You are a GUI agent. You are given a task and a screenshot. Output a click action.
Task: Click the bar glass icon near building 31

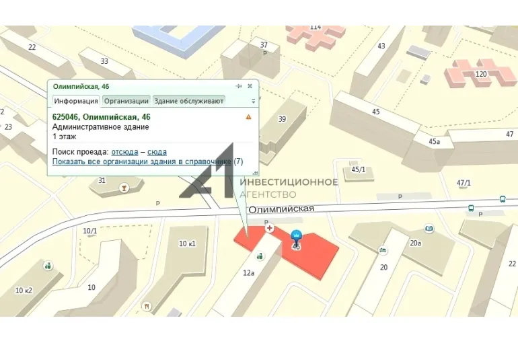[x=123, y=188]
